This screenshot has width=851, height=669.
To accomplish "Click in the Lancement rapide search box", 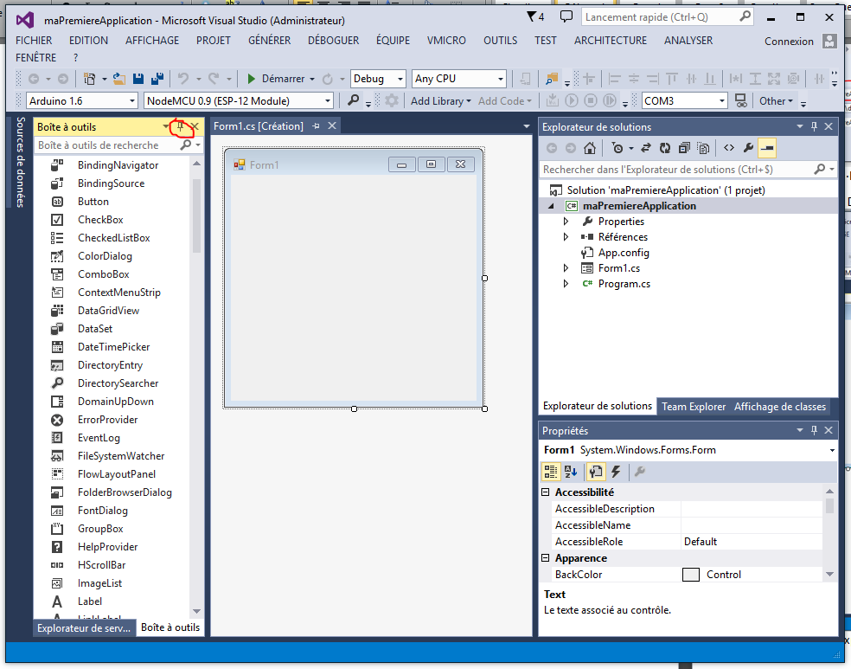I will click(x=659, y=16).
